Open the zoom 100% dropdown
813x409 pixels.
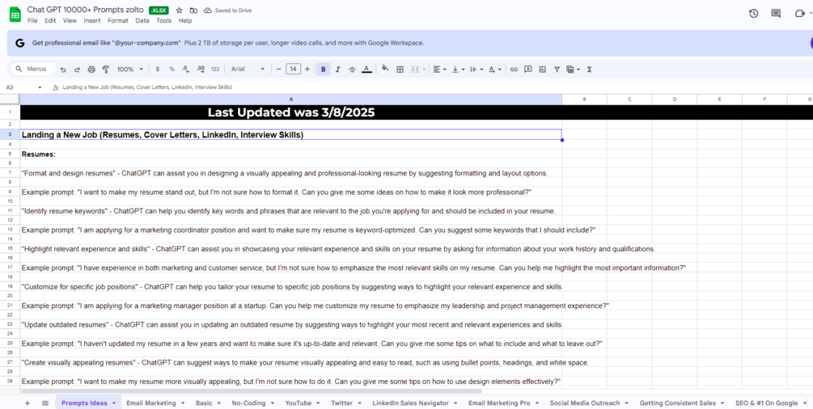click(129, 69)
